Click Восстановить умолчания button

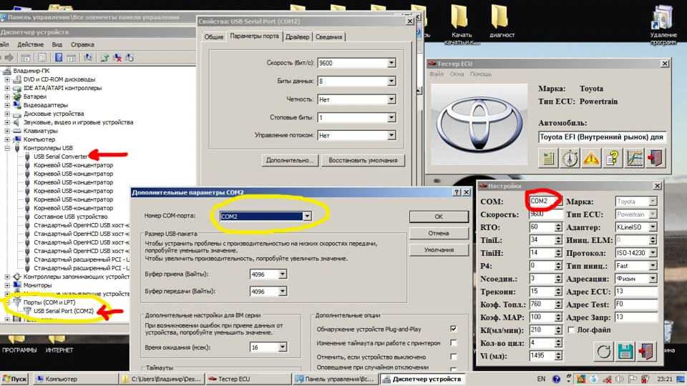coord(364,160)
